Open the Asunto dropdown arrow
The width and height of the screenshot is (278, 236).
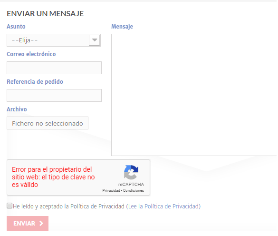click(95, 40)
